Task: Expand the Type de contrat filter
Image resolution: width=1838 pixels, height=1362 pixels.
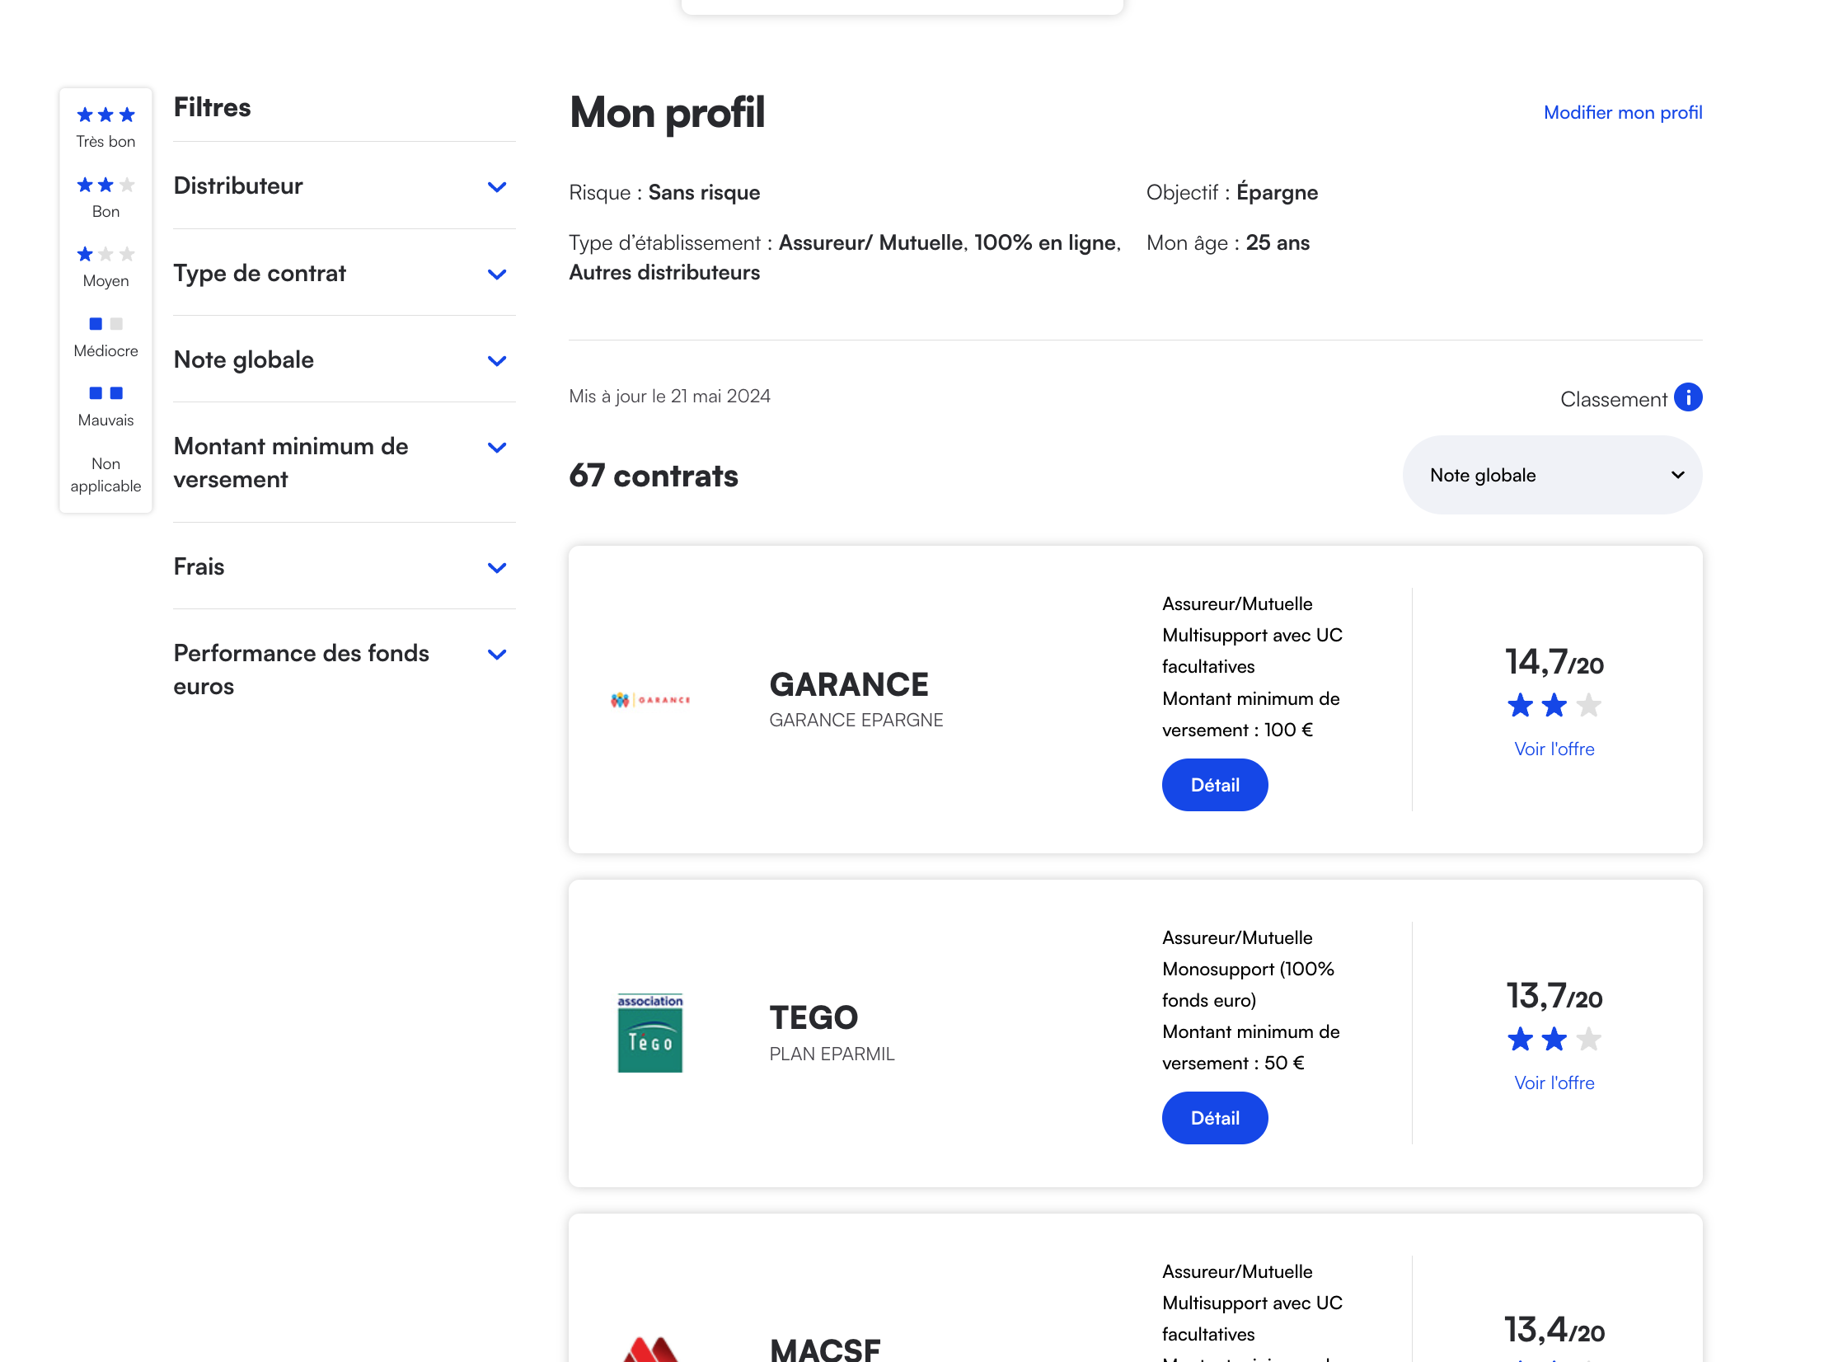Action: 345,274
